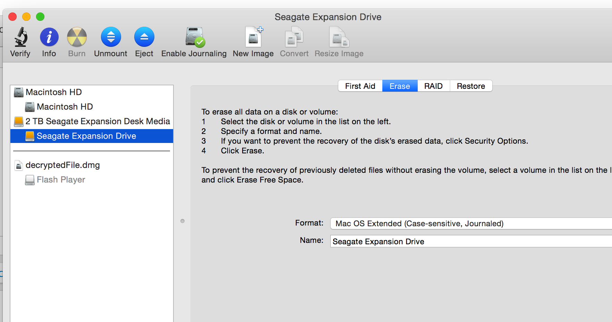Select 2 TB Seagate Expansion Desk Media
This screenshot has width=612, height=322.
92,121
